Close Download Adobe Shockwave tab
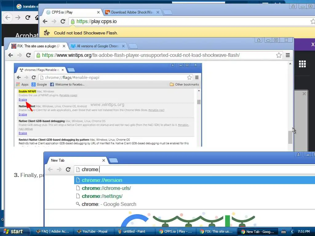The image size is (315, 236). tap(158, 12)
